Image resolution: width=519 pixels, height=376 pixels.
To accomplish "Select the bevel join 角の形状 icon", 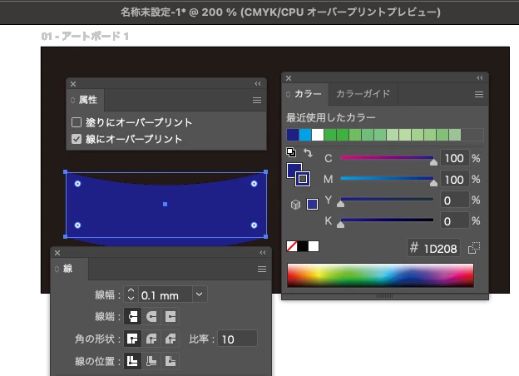I will point(171,339).
